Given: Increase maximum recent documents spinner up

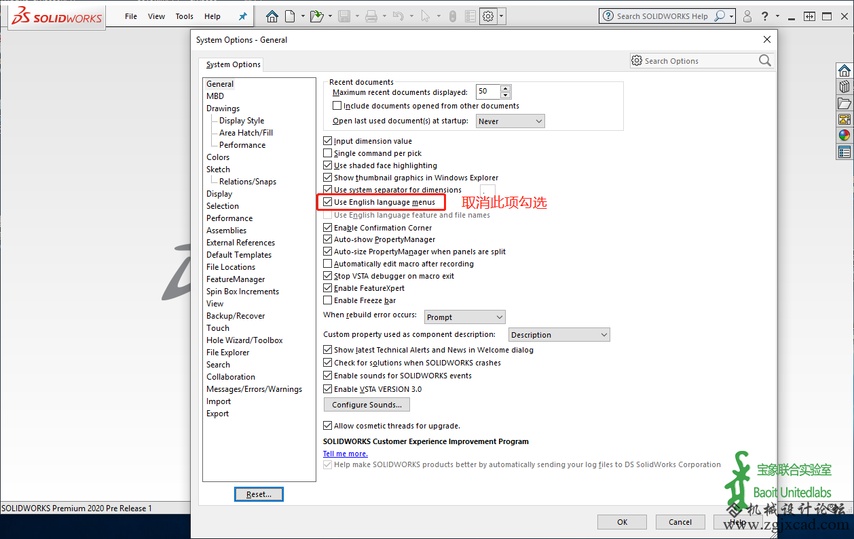Looking at the screenshot, I should (505, 88).
